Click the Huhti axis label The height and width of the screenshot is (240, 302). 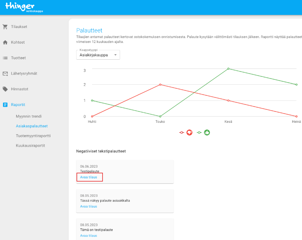click(92, 122)
